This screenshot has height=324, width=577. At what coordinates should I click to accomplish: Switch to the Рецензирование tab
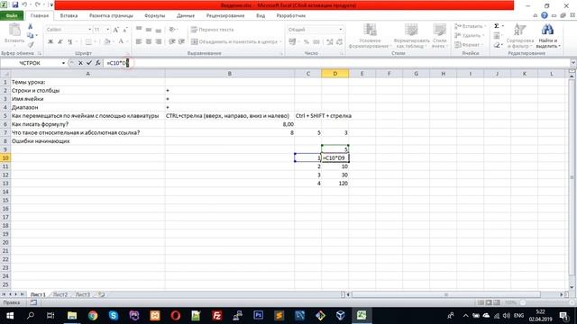[x=225, y=16]
